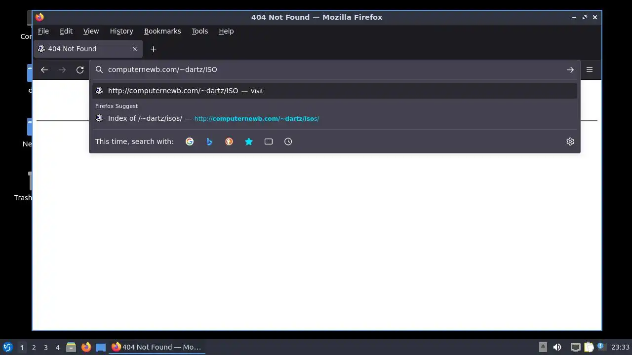Visit http://computernewb.com/~dartz/ISO suggestion

tap(334, 91)
